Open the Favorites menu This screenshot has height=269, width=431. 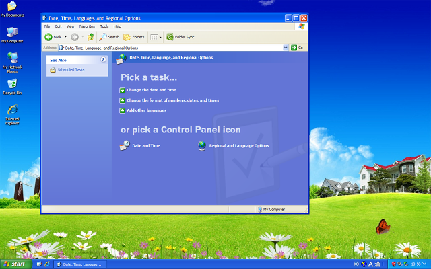pyautogui.click(x=87, y=26)
